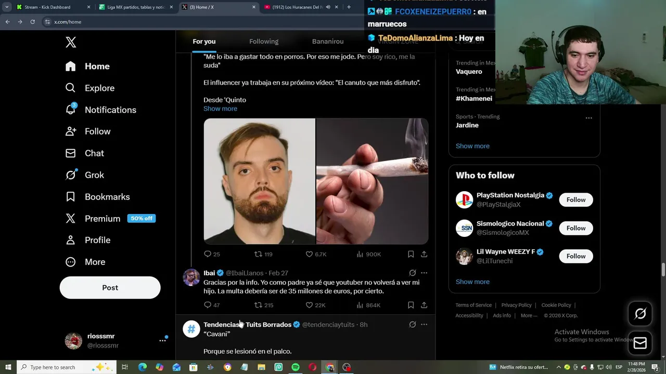
Task: Share Ibai's post
Action: click(424, 305)
